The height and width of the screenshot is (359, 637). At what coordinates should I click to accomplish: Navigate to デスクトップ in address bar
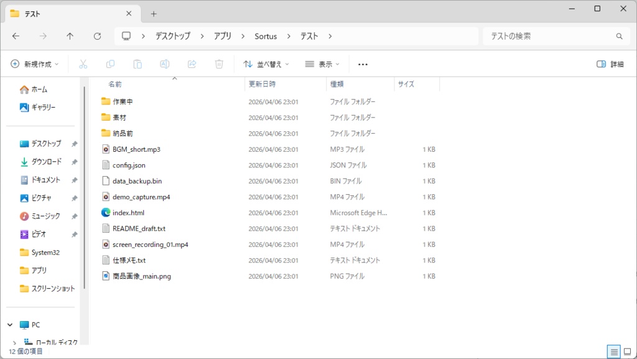pos(173,36)
